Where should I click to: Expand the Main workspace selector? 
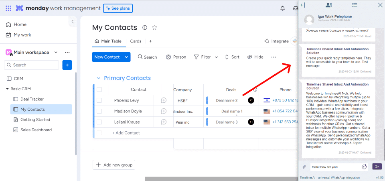(56, 52)
